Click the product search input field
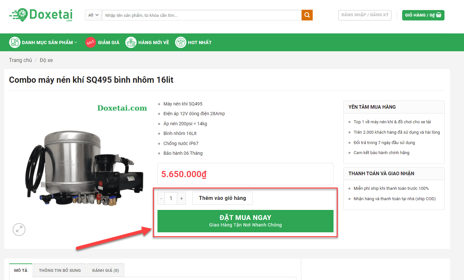 pos(202,15)
